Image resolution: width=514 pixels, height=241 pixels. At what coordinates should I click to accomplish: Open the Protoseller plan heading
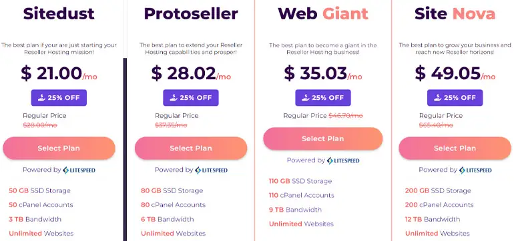click(x=191, y=14)
